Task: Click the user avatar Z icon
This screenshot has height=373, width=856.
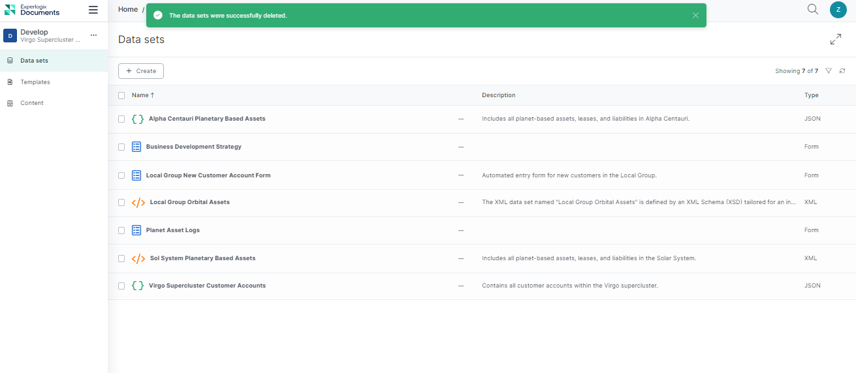Action: pos(838,10)
